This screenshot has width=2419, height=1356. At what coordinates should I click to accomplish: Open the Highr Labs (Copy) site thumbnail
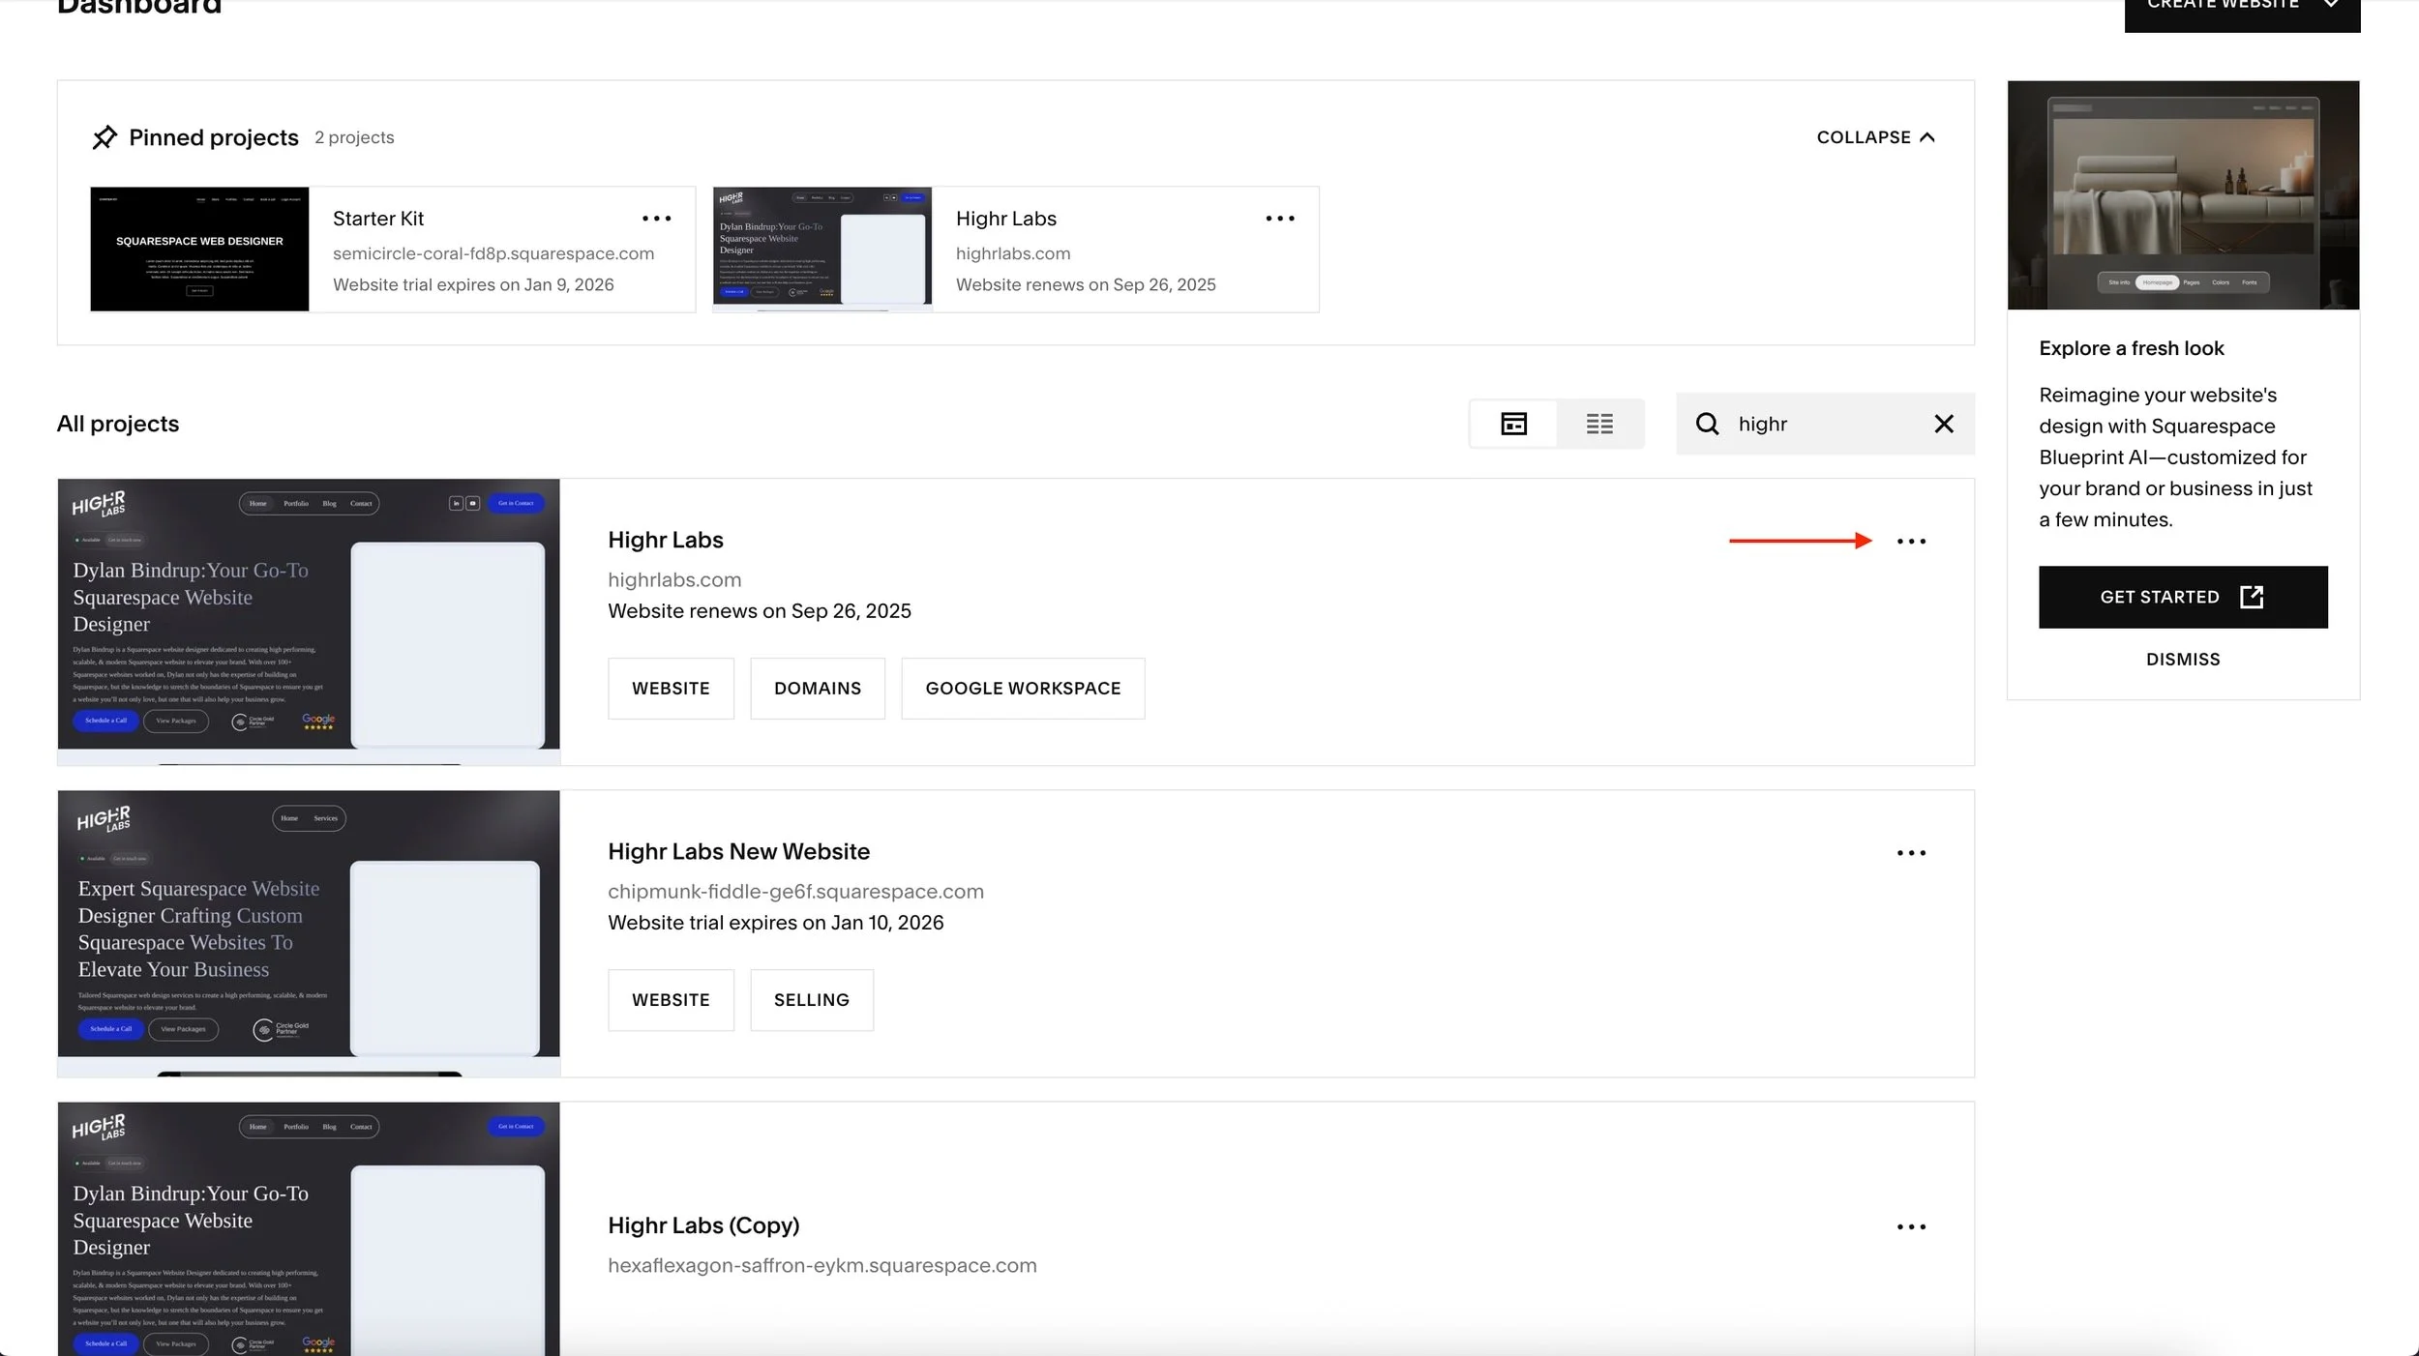[308, 1228]
